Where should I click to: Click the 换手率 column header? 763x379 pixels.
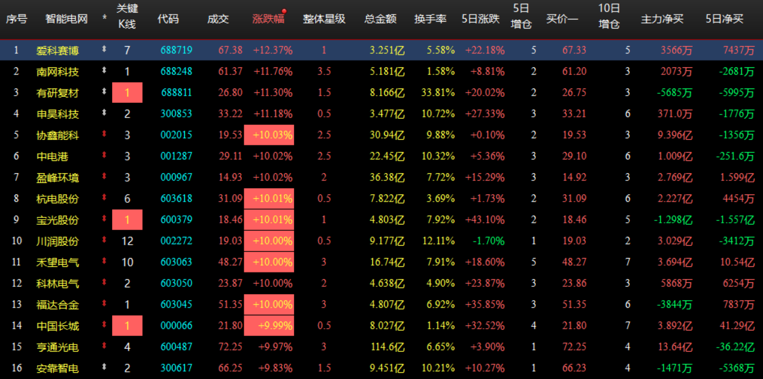[430, 19]
